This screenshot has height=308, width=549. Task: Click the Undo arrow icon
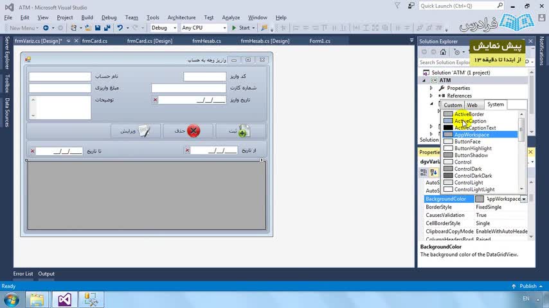click(x=120, y=28)
